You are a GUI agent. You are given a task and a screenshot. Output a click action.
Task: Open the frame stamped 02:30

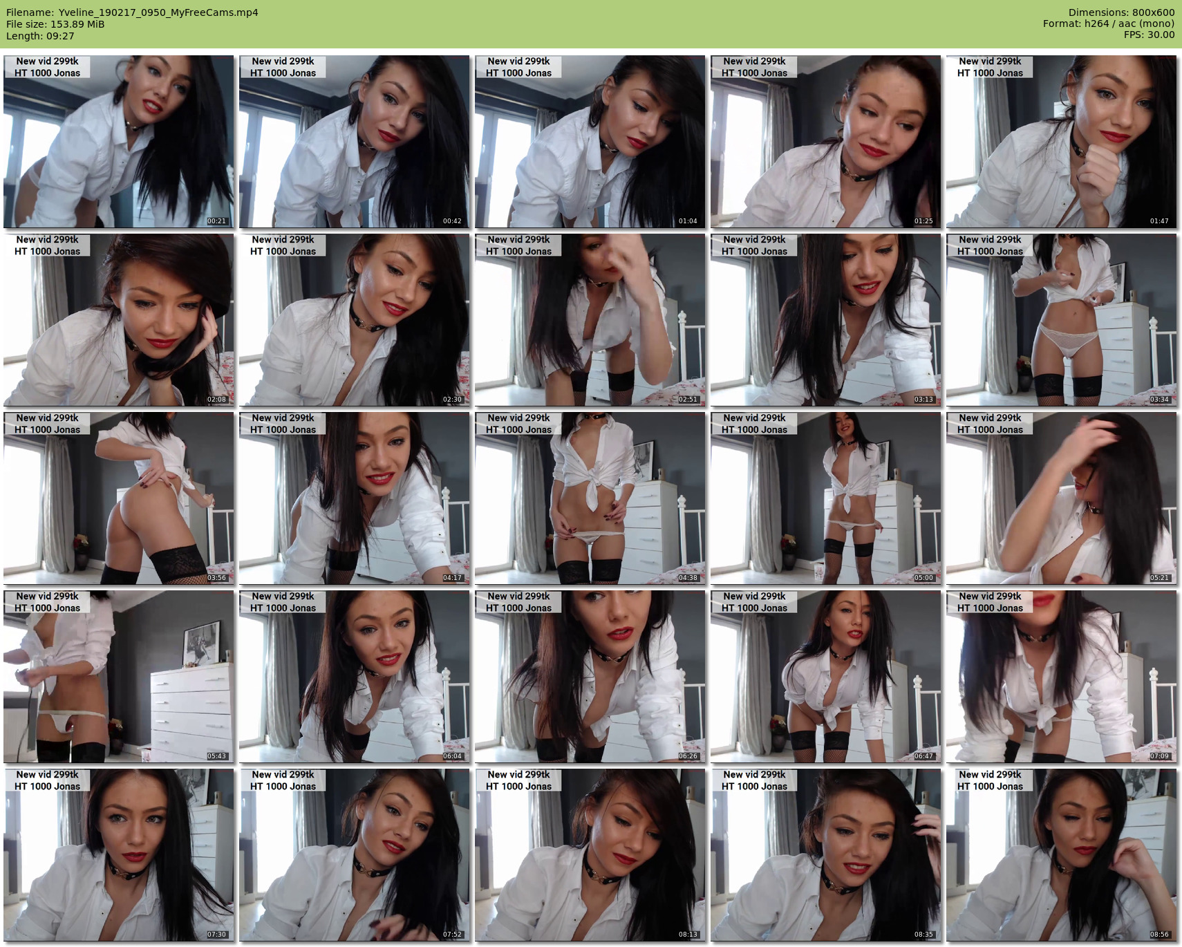tap(355, 320)
